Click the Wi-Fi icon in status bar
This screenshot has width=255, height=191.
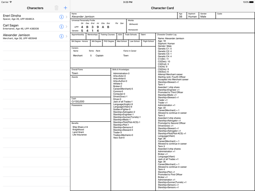point(11,2)
